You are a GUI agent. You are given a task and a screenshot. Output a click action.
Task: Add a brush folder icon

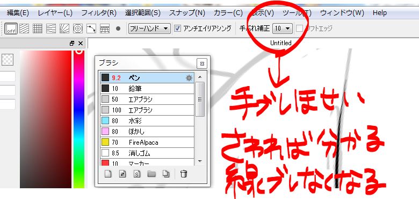click(x=151, y=174)
